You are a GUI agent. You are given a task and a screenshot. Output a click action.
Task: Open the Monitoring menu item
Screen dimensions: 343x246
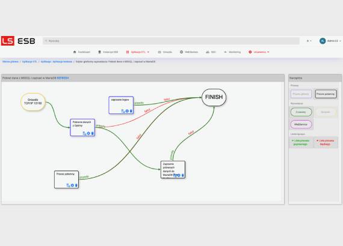tap(232, 52)
